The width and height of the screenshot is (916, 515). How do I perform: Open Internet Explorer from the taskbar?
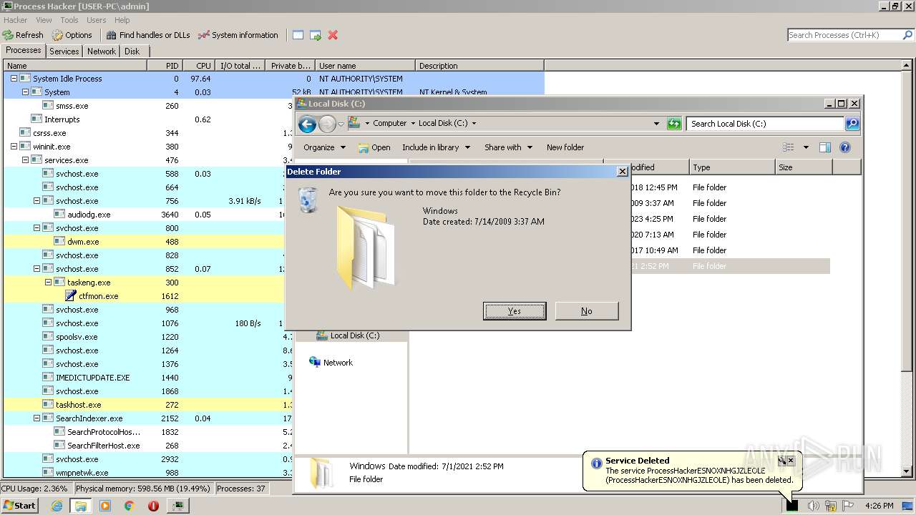coord(57,506)
